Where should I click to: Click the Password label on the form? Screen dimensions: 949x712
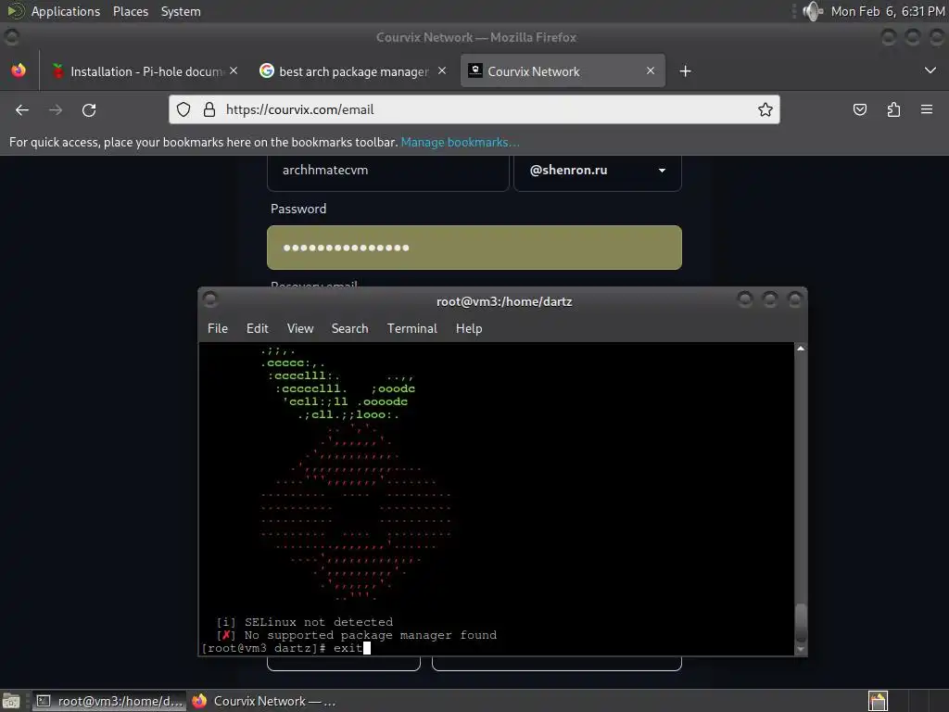(298, 209)
